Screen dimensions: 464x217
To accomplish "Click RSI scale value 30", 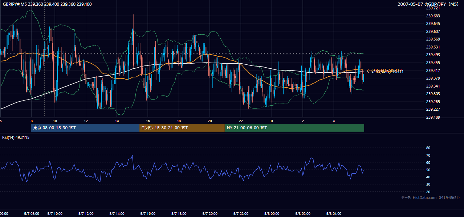I will click(428, 184).
